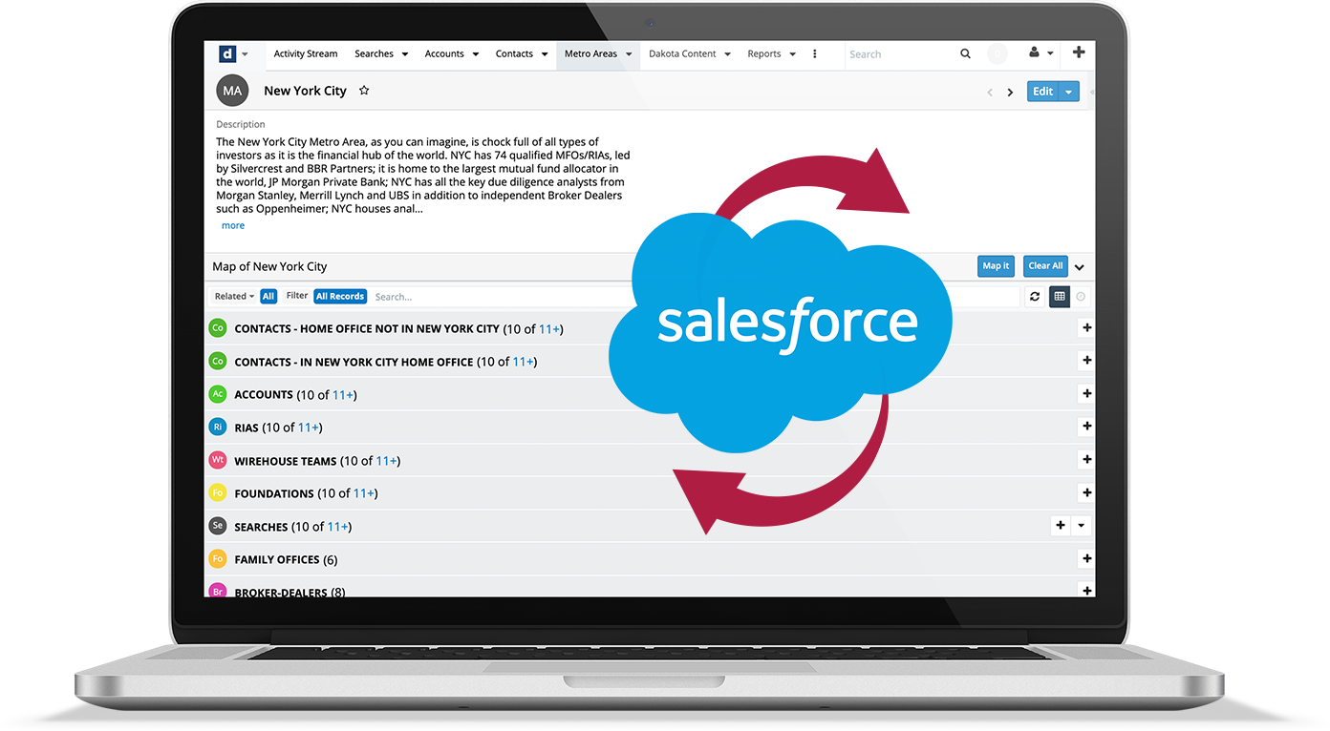
Task: Click the Dakota 'd' logo icon
Action: 227,54
